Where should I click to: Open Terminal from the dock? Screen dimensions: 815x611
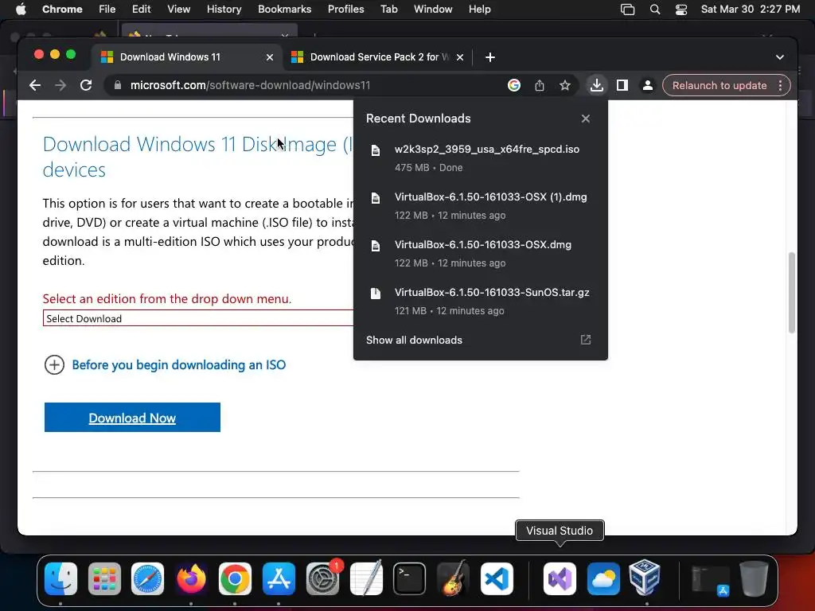pyautogui.click(x=410, y=578)
